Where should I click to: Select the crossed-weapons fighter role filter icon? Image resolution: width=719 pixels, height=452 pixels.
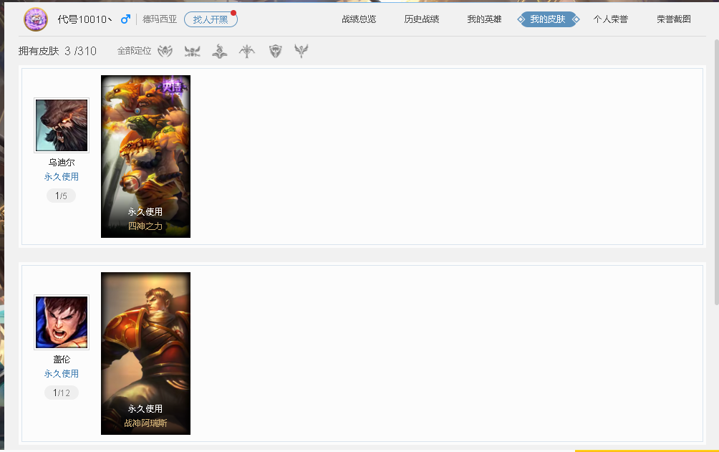pyautogui.click(x=193, y=51)
